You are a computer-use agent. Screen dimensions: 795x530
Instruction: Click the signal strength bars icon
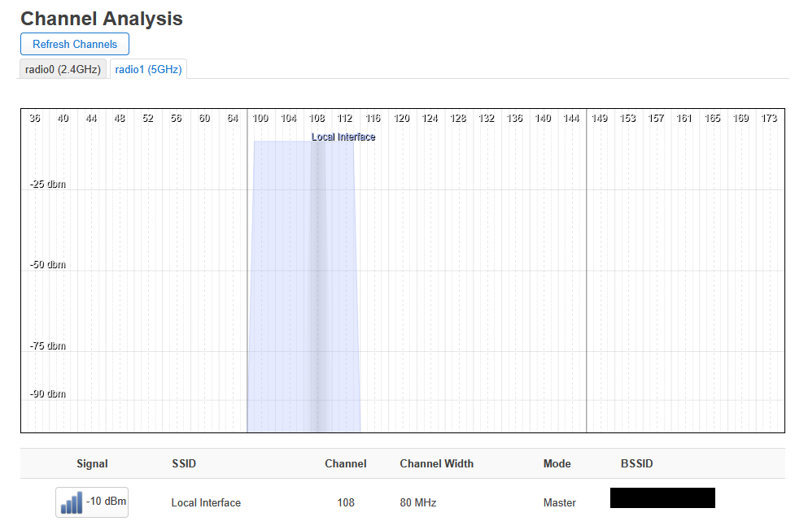(71, 502)
